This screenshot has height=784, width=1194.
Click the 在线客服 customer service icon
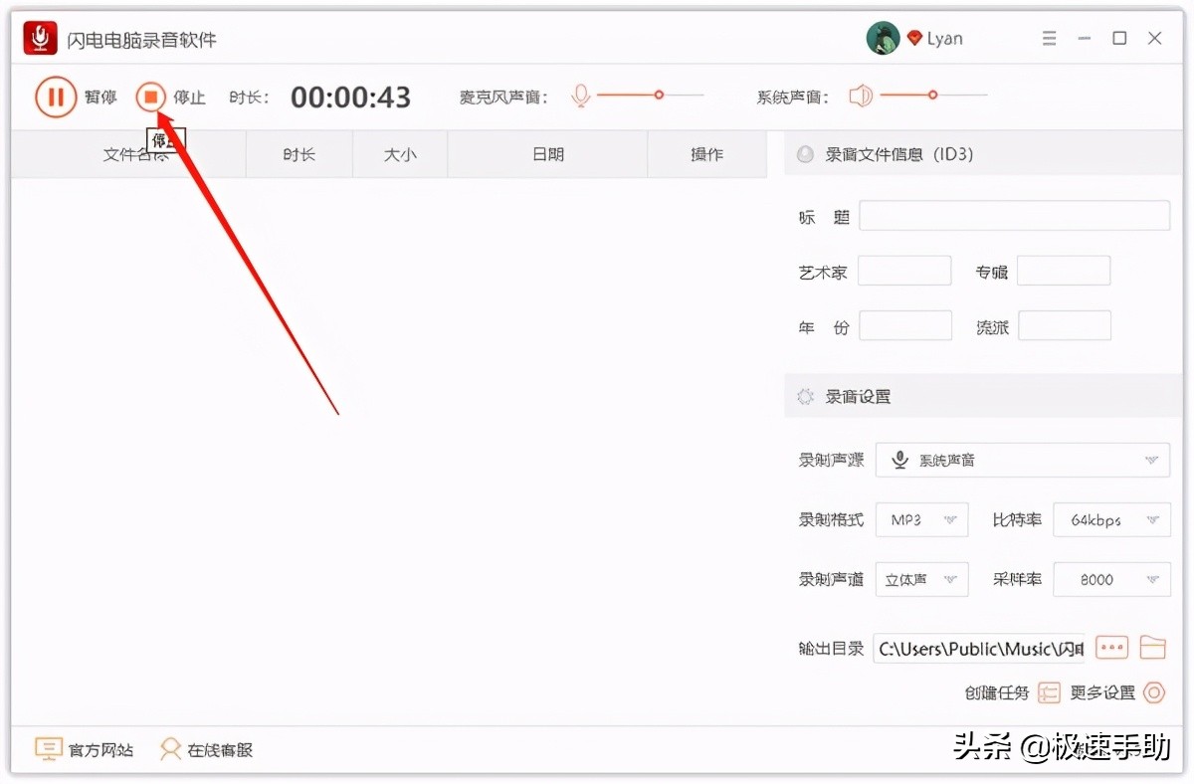click(x=171, y=748)
